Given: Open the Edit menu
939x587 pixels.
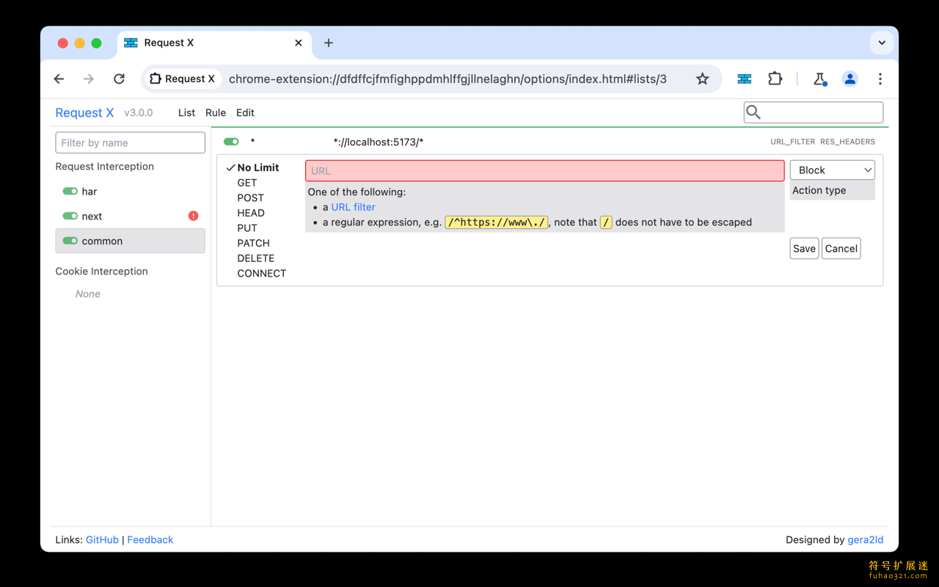Looking at the screenshot, I should [245, 112].
